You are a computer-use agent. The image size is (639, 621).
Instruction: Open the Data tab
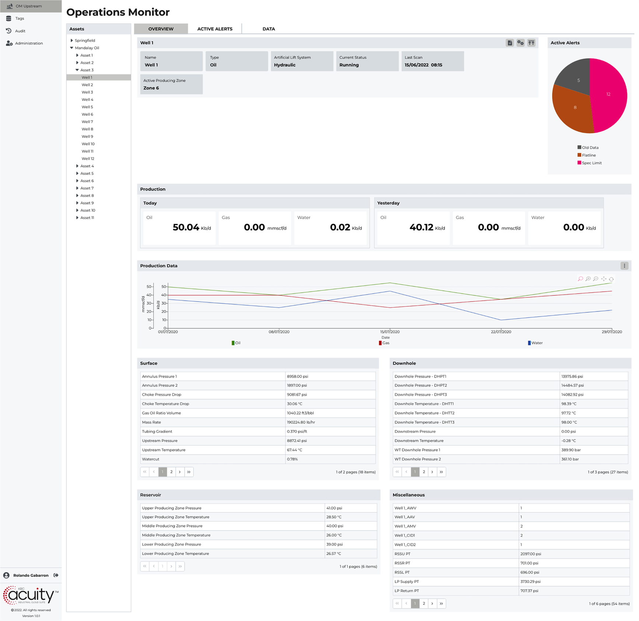click(x=269, y=29)
